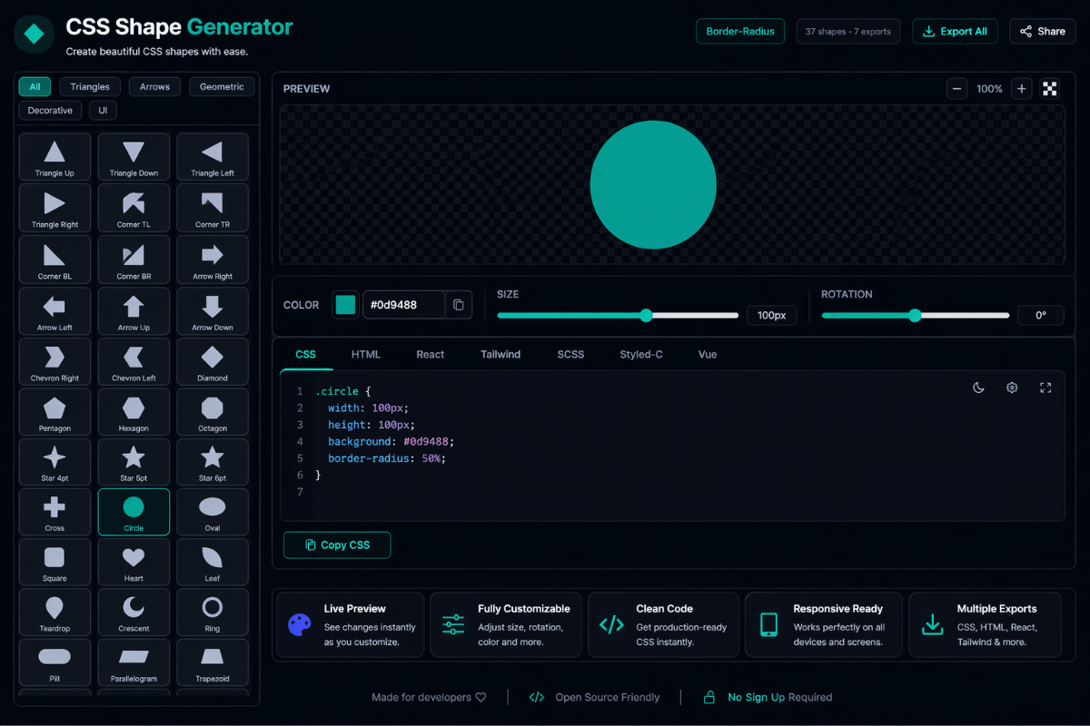Open code editor settings gear

coord(1012,388)
